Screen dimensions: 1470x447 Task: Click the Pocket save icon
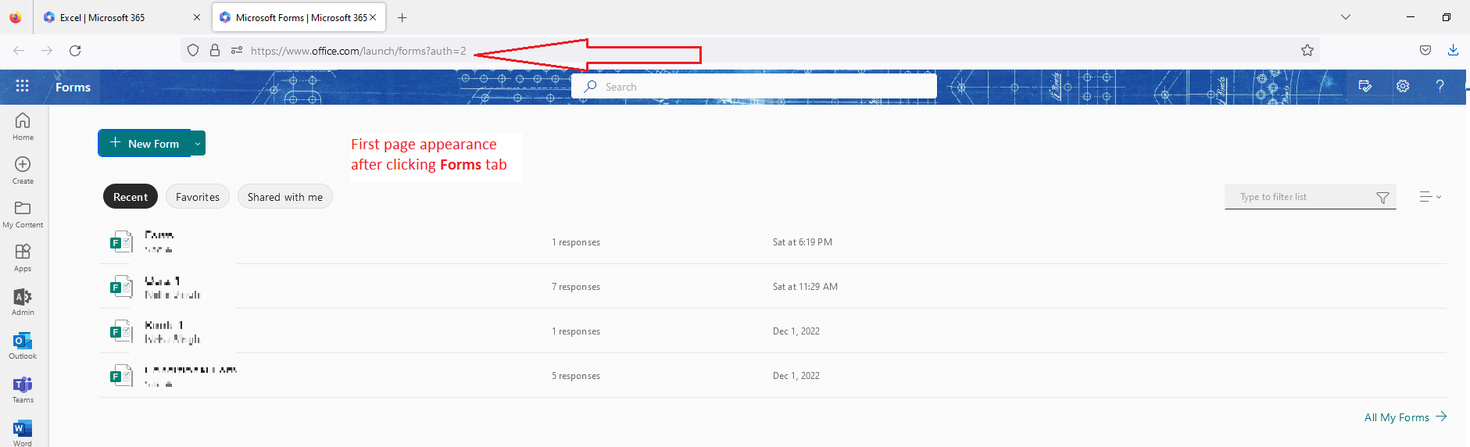(1425, 50)
